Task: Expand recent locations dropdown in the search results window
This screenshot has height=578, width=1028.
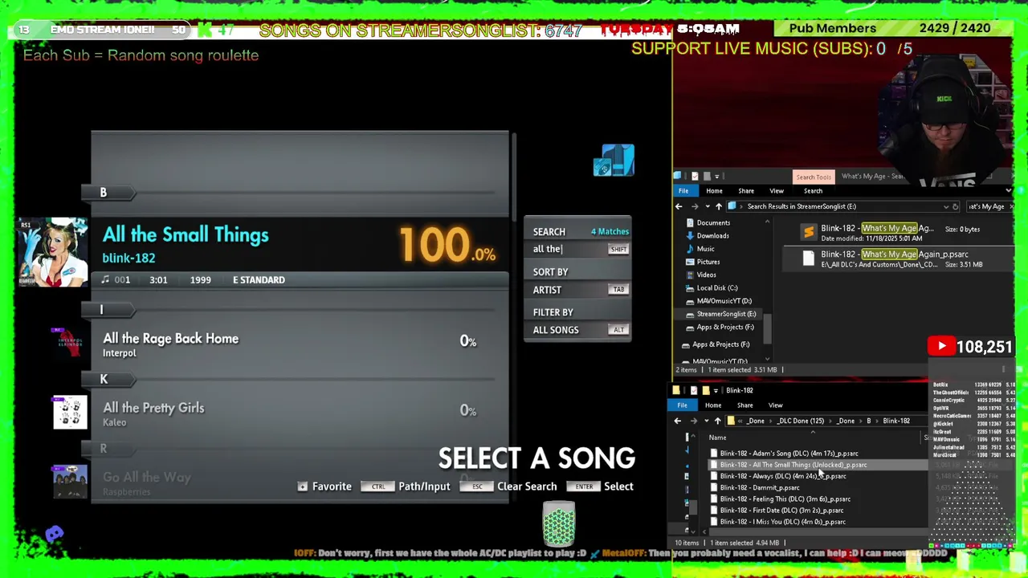Action: click(707, 206)
